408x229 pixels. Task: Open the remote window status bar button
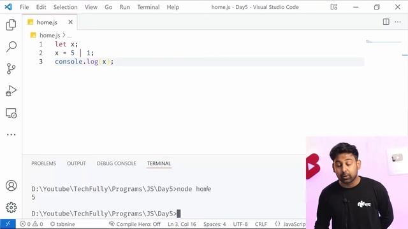pos(8,224)
